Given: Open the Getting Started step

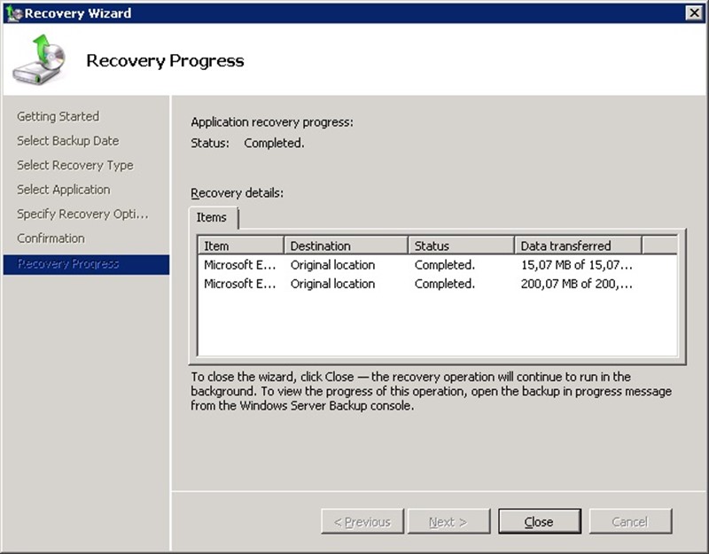Looking at the screenshot, I should coord(58,116).
